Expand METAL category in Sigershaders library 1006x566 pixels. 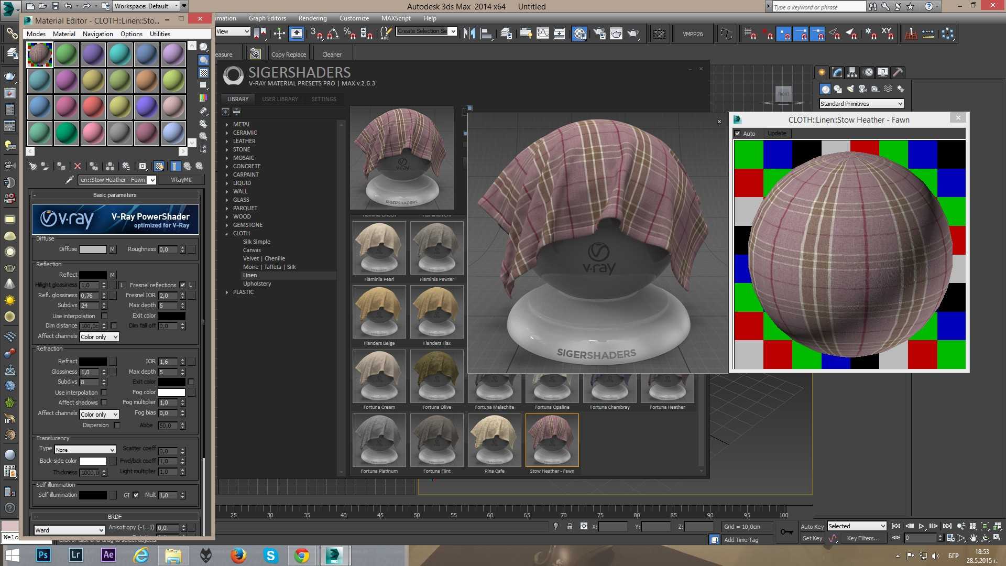coord(227,125)
